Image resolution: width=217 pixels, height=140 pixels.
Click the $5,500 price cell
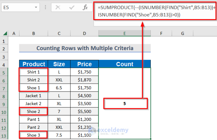click(84, 111)
